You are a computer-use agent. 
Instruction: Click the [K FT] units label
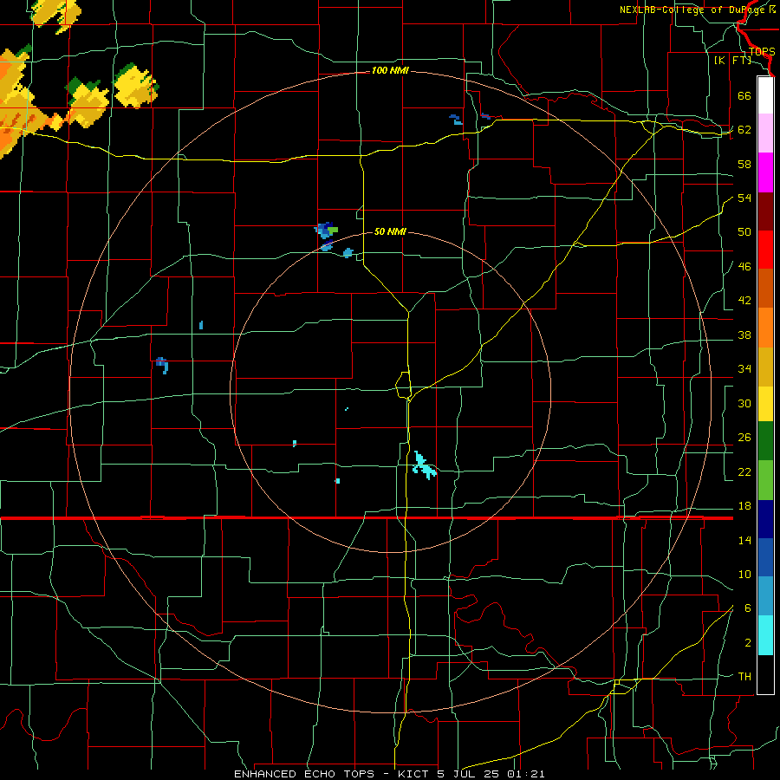tap(732, 61)
